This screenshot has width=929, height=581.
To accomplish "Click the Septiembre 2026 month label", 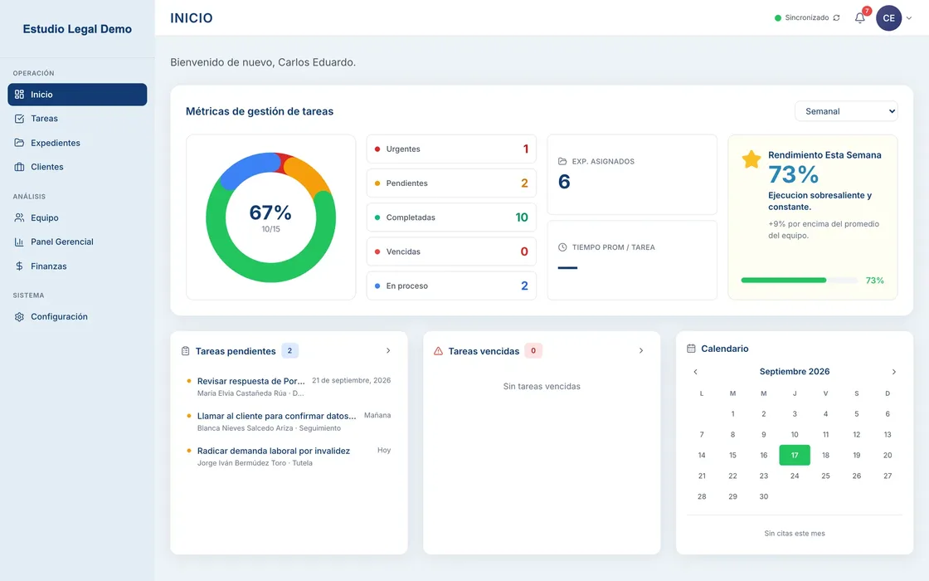I will click(x=795, y=372).
